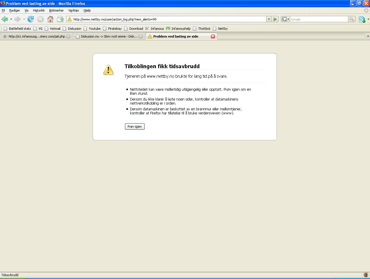Go back with the green Back arrow
The height and width of the screenshot is (279, 370).
(x=5, y=19)
